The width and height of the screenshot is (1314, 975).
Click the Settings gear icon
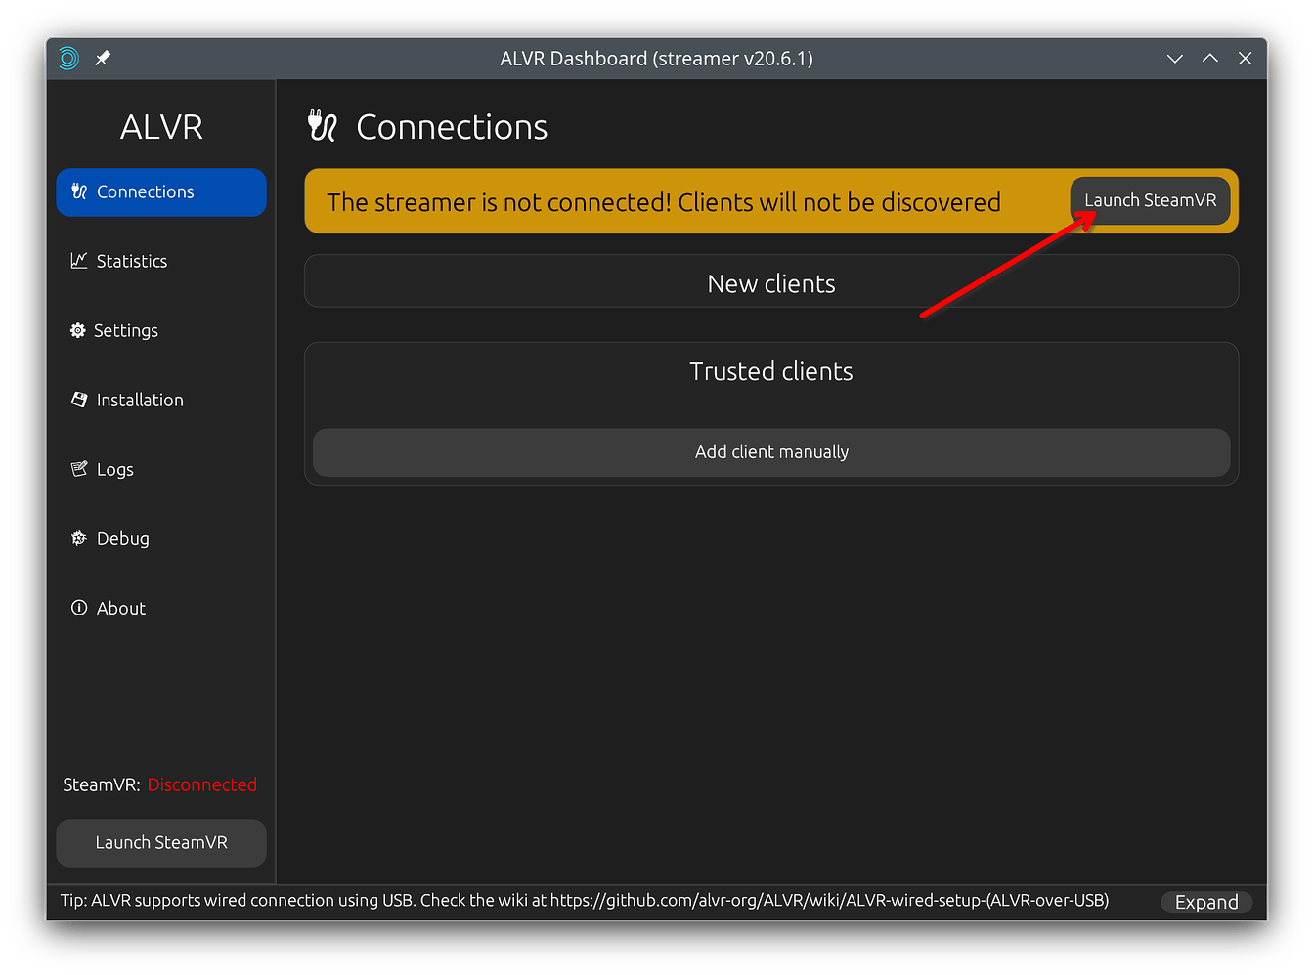(78, 330)
